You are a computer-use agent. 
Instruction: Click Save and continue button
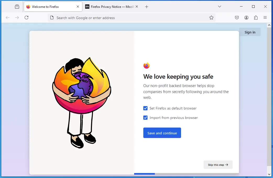(162, 133)
